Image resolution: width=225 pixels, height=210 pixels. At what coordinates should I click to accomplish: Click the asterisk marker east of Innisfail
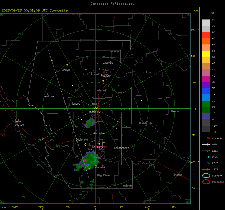point(119,86)
